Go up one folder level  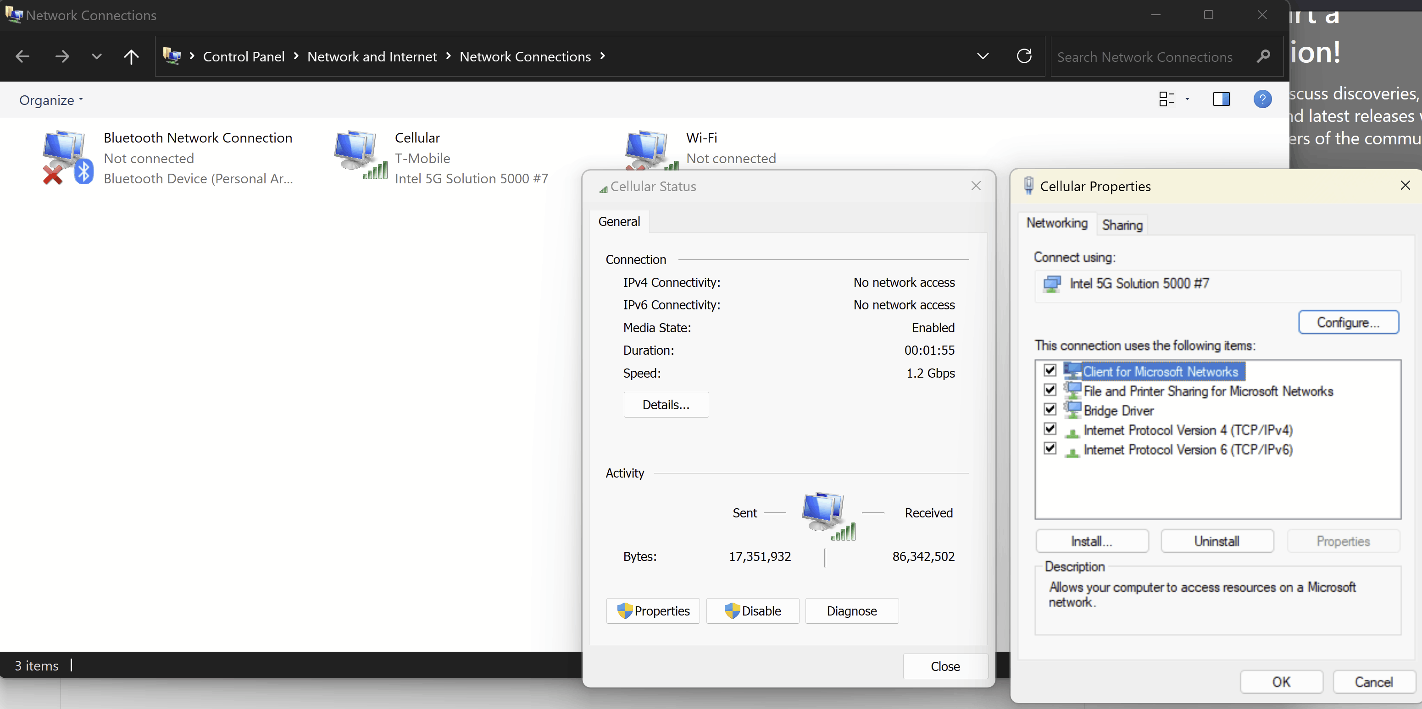pos(131,56)
